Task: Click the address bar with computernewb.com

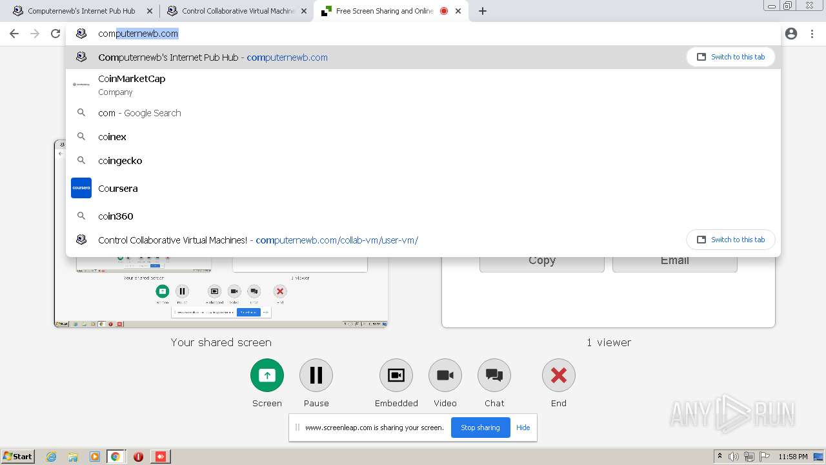Action: [x=423, y=34]
